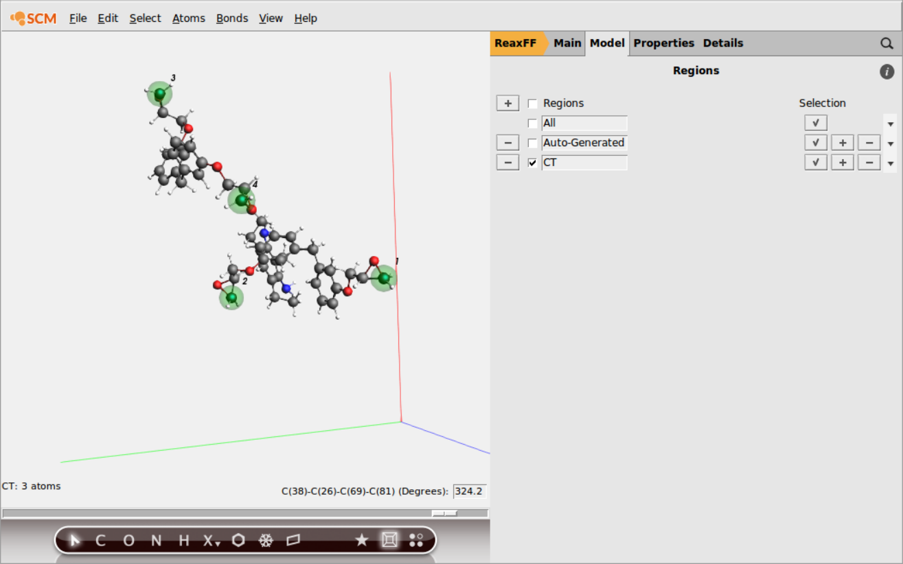903x564 pixels.
Task: Choose the Oxygen atom tool
Action: pos(128,541)
